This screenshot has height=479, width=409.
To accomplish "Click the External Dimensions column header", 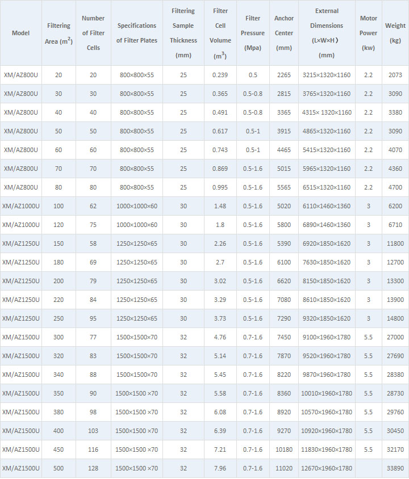I will point(327,33).
